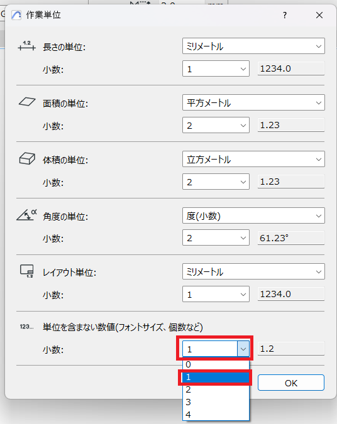
Task: Click the area unit parallelogram icon
Action: tap(27, 102)
